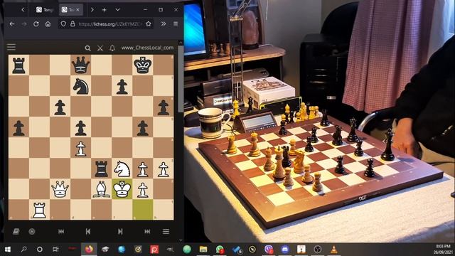Select the black rook on e3

(x=101, y=169)
